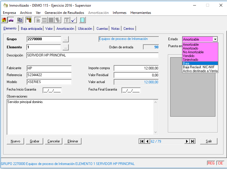Click the purple car toolbar icon
The image size is (227, 169).
[x=11, y=20]
